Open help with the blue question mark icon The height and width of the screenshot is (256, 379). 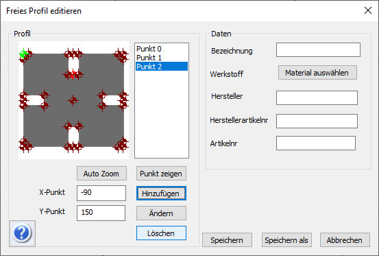click(x=22, y=233)
